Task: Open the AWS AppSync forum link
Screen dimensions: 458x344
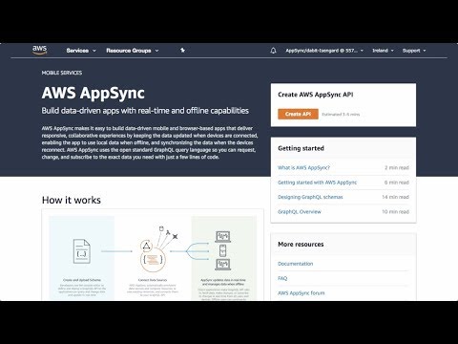Action: pyautogui.click(x=301, y=293)
